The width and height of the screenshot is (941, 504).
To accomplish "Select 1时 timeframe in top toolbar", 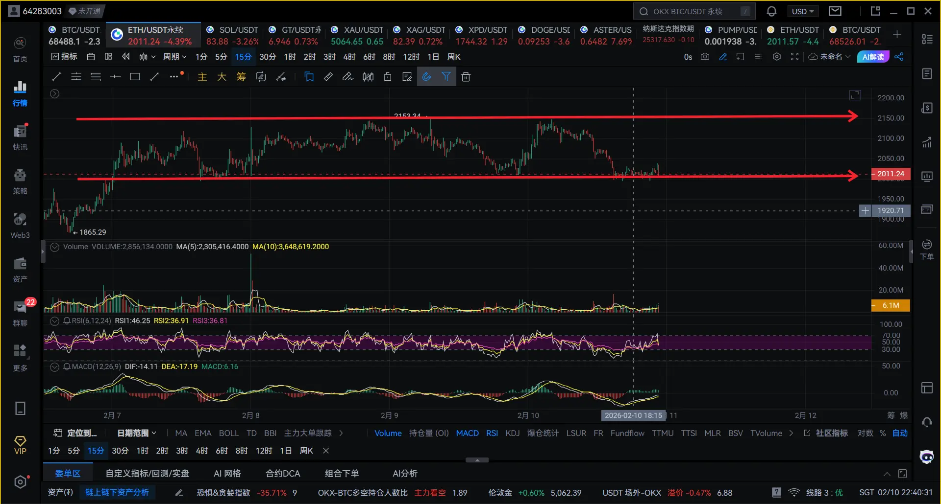I will pos(290,57).
